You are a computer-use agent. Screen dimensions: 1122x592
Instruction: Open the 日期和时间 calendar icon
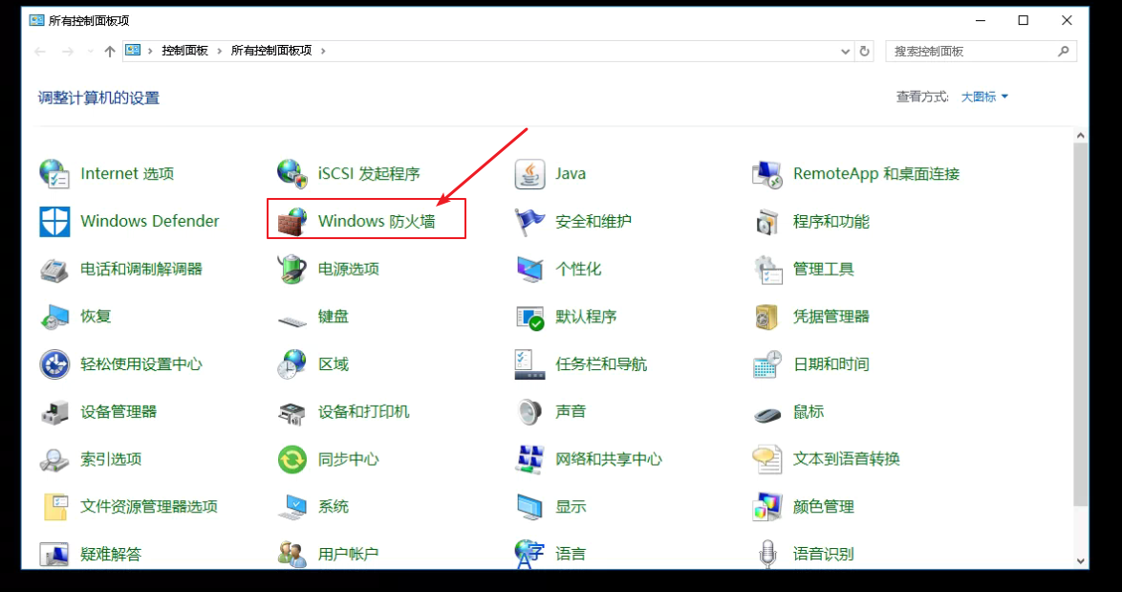pyautogui.click(x=767, y=364)
